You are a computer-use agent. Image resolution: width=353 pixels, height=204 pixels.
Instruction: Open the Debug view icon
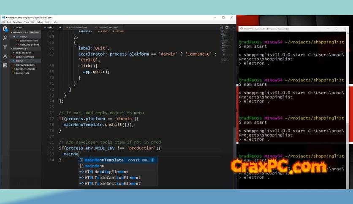(x=5, y=56)
